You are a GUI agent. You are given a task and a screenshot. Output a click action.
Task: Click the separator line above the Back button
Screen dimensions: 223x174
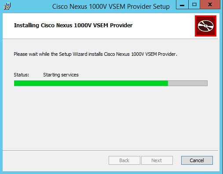pyautogui.click(x=110, y=150)
